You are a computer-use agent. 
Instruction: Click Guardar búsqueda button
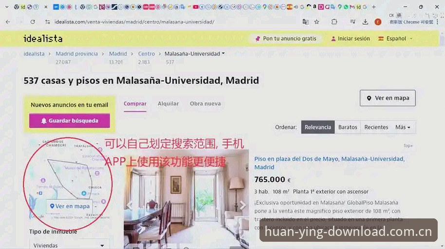pos(69,121)
